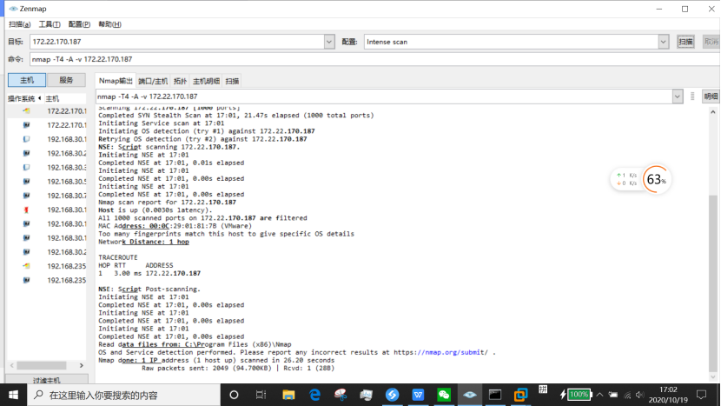Switch to the 端口/主机 tab

click(153, 81)
